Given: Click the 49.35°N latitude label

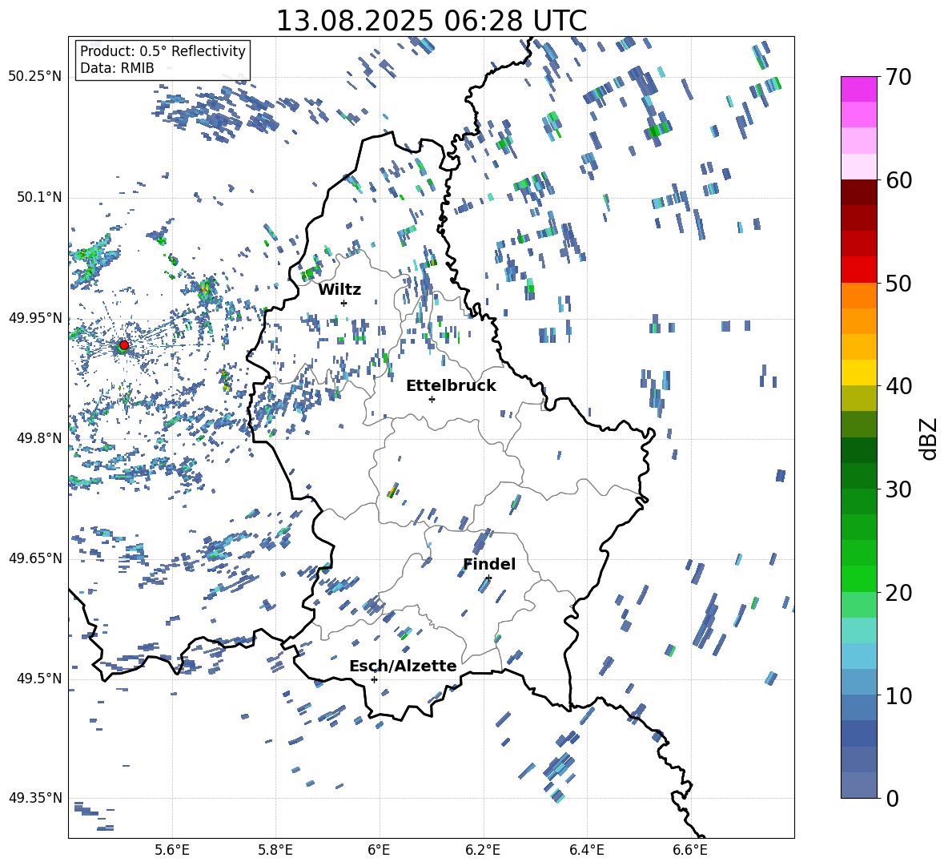Looking at the screenshot, I should click(35, 798).
